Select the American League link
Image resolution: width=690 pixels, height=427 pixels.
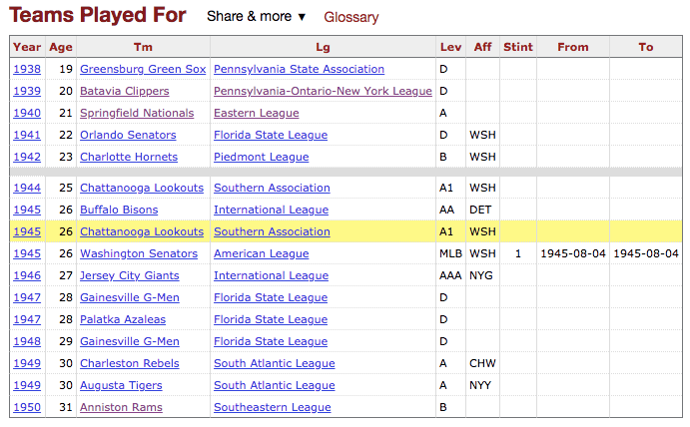click(261, 253)
